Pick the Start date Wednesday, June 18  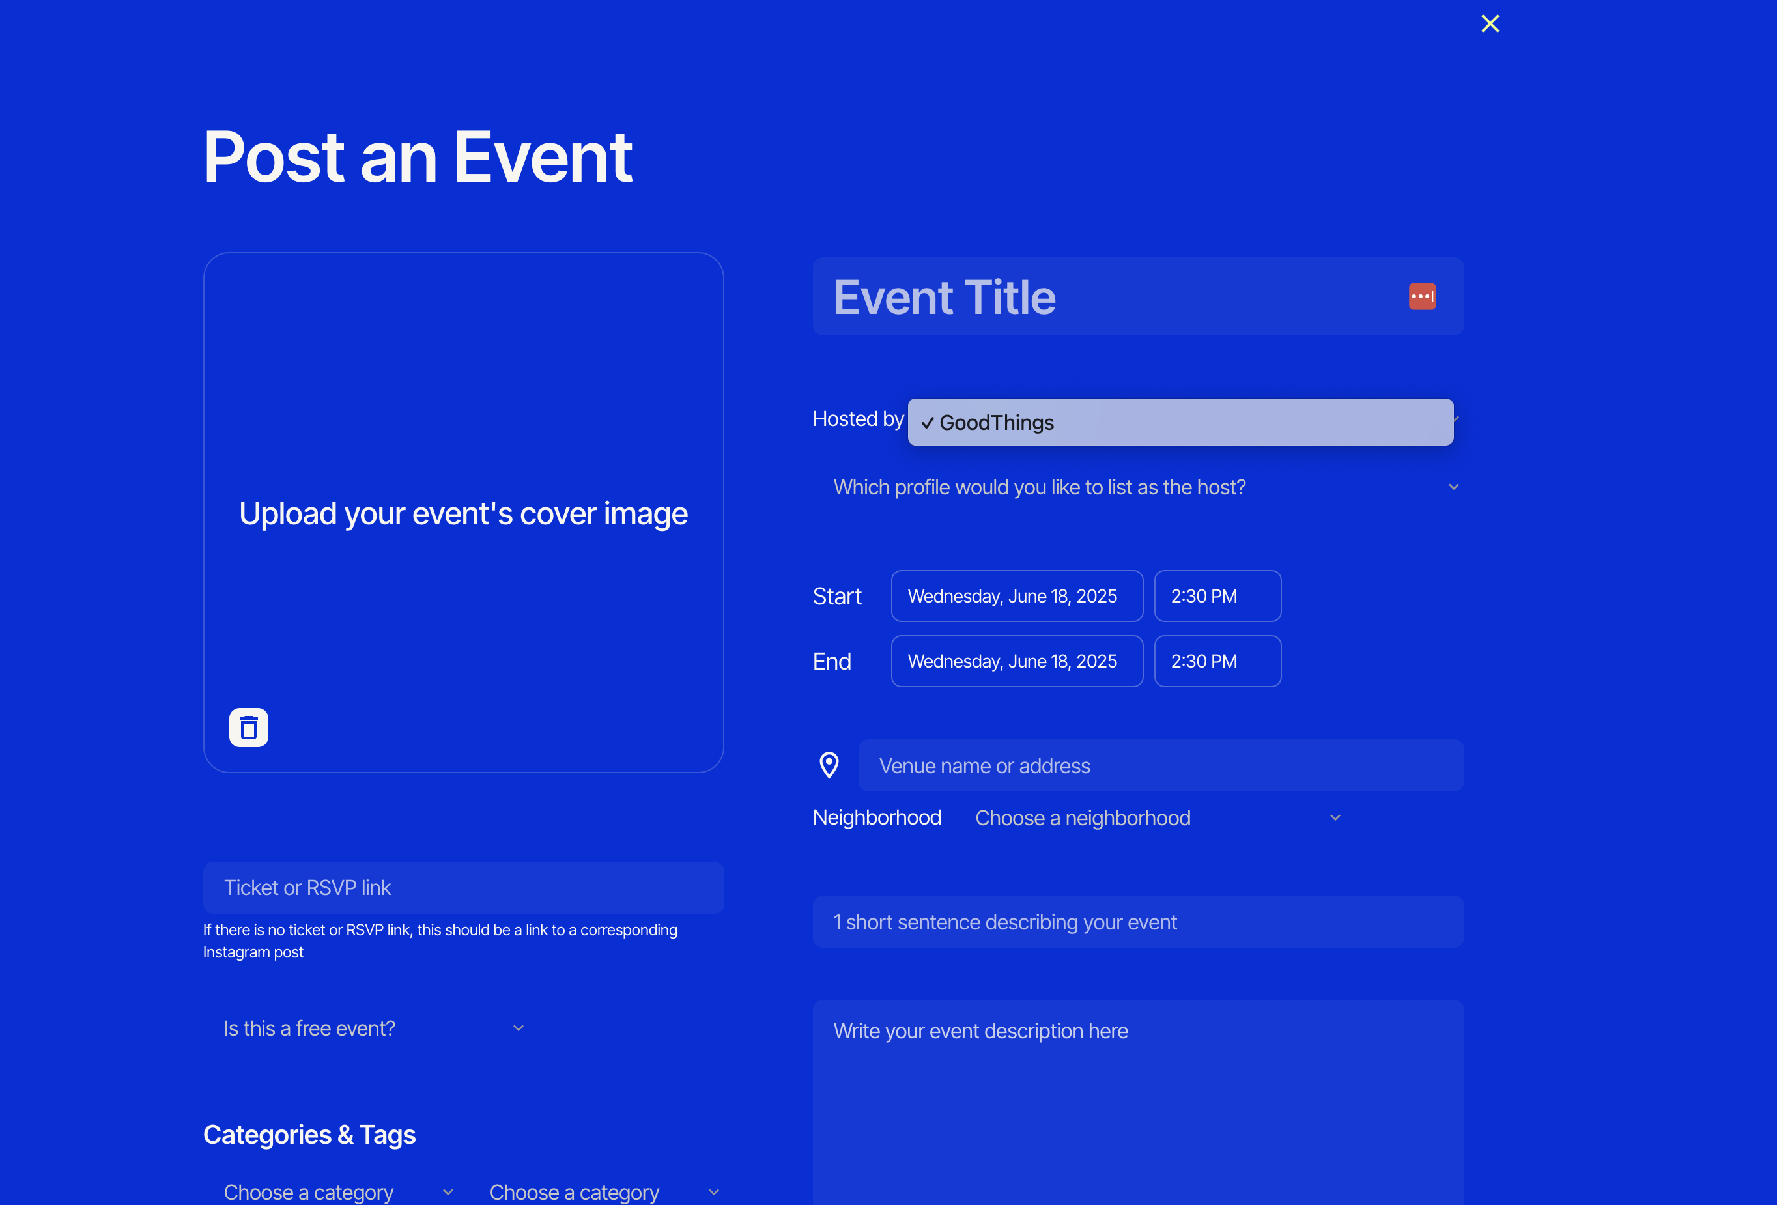(1016, 595)
